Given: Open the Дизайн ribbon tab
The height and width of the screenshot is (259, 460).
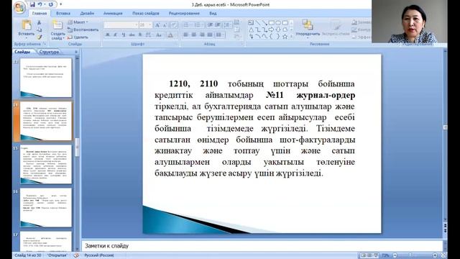Looking at the screenshot, I should click(87, 13).
